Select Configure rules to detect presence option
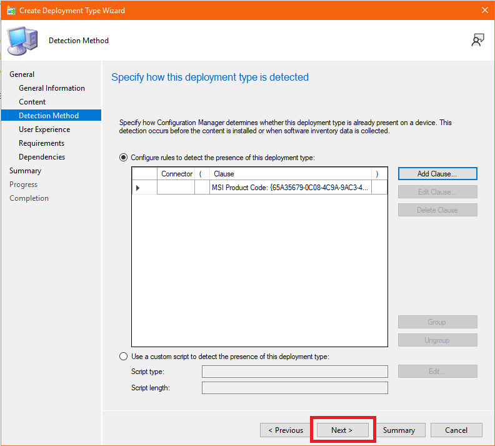The width and height of the screenshot is (495, 446). pos(124,158)
